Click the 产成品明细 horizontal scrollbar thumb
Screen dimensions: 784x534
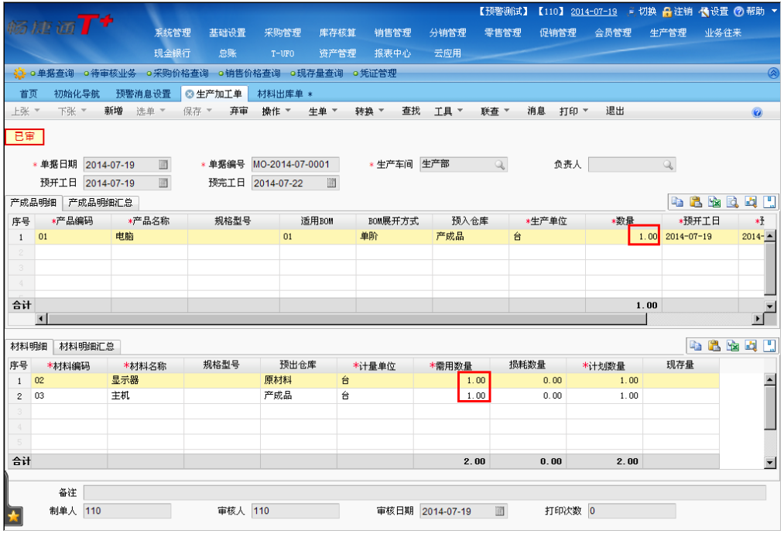point(347,319)
